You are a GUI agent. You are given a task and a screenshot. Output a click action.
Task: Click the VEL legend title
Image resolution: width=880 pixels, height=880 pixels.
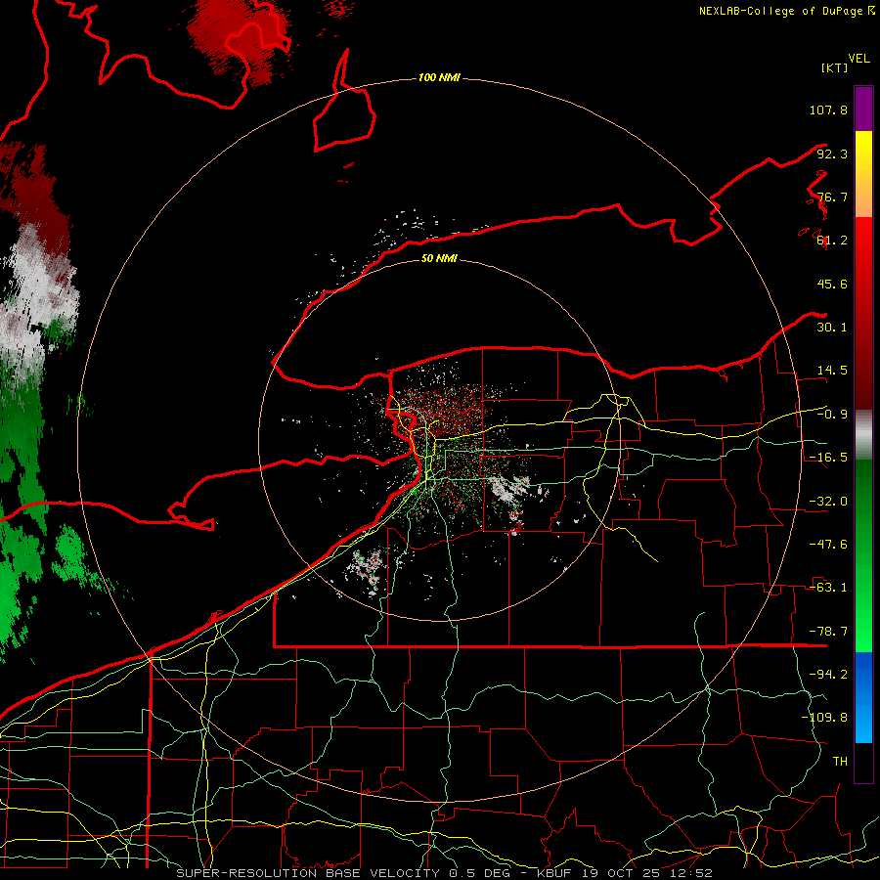[858, 59]
